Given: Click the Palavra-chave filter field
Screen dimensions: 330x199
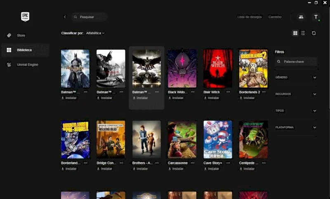Looking at the screenshot, I should [296, 62].
